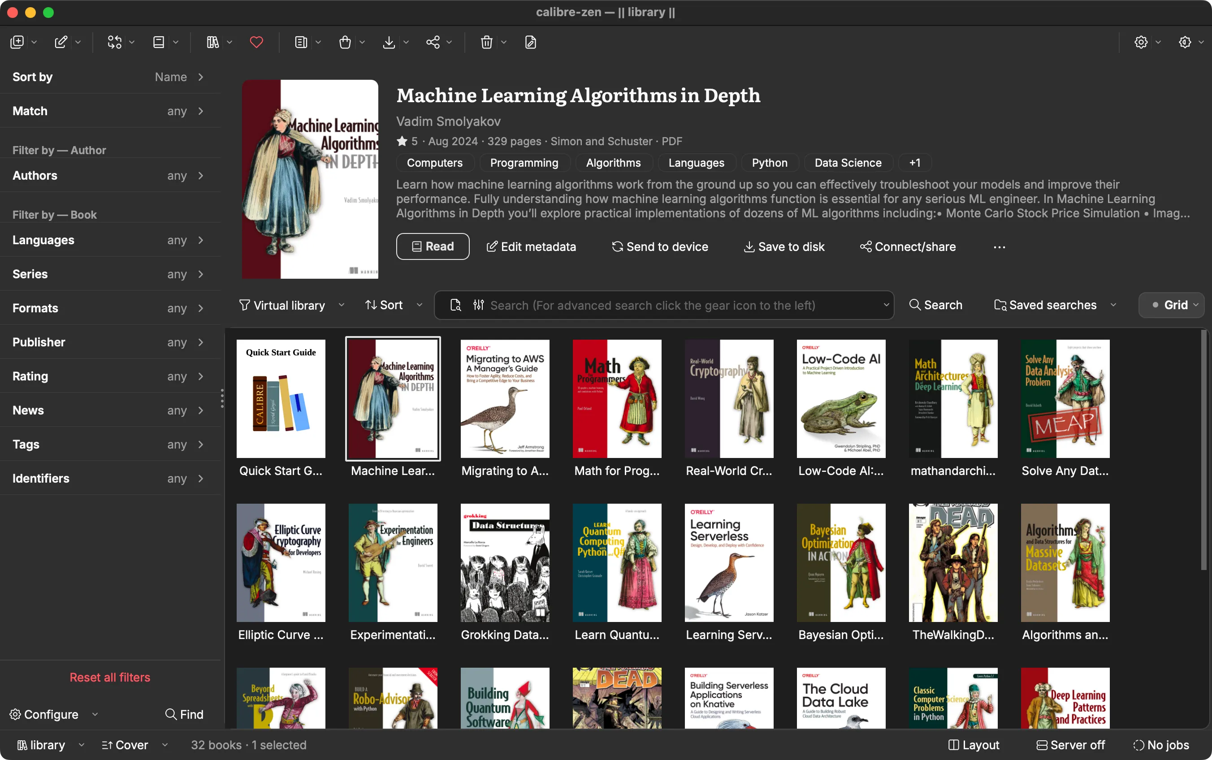Click the Get books shopping bag icon
This screenshot has height=760, width=1212.
[x=345, y=42]
